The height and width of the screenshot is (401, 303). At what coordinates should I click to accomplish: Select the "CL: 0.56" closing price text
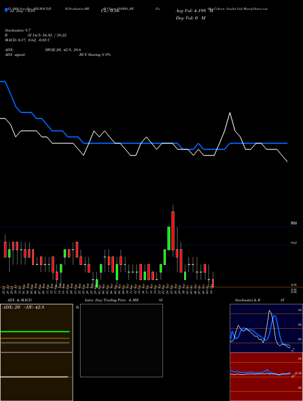[110, 11]
